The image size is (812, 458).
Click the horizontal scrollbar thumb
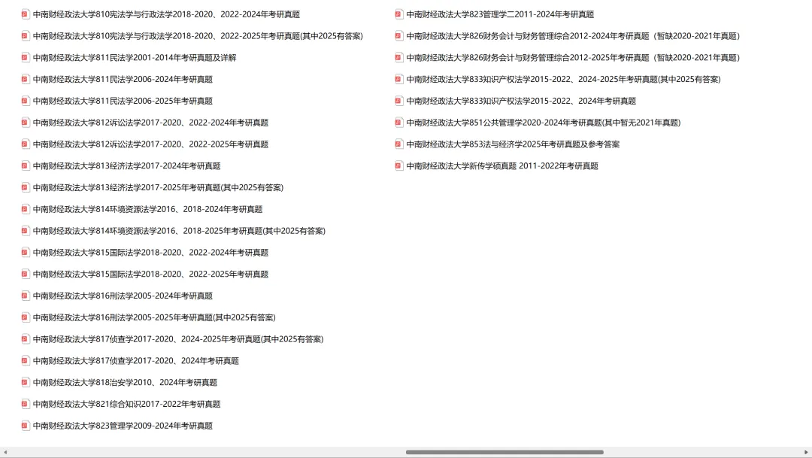pos(504,452)
